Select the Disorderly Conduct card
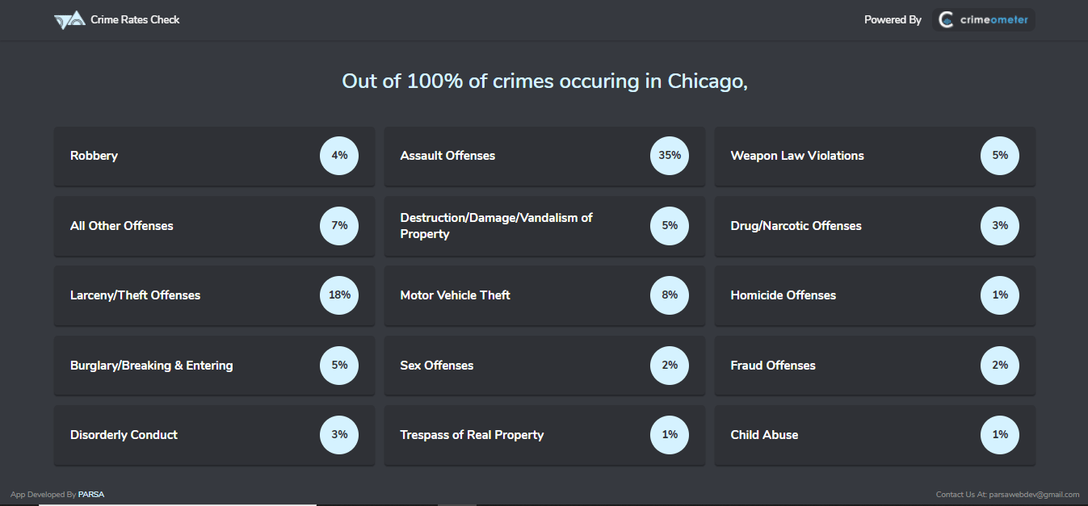This screenshot has width=1088, height=506. tap(214, 435)
